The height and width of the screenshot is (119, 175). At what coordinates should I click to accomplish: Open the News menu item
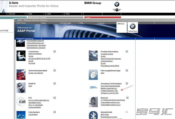44,23
